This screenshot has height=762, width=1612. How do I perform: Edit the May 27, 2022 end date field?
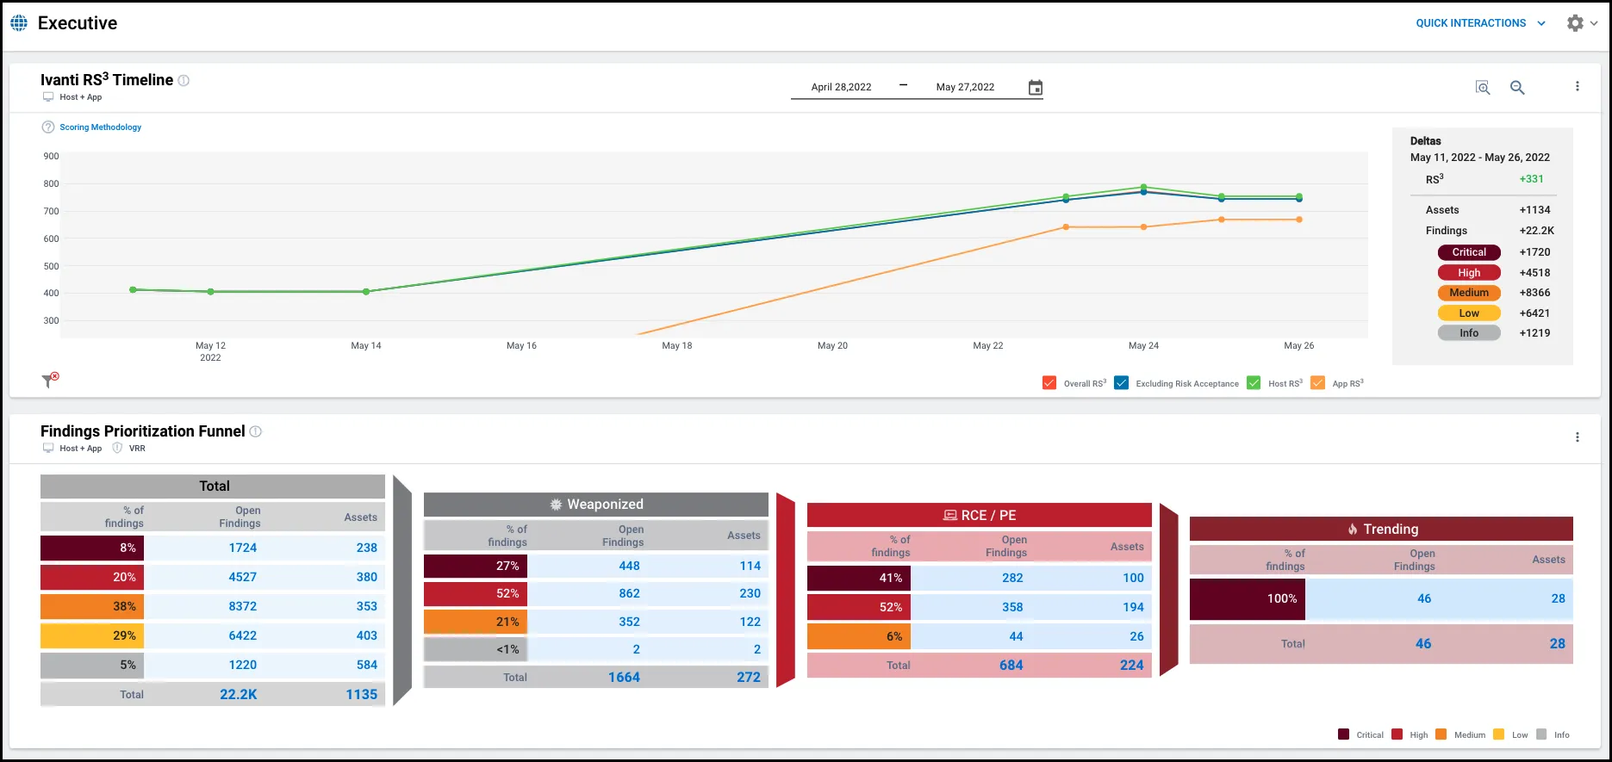click(x=965, y=87)
